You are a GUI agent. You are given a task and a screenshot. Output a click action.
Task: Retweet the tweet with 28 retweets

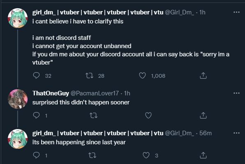(89, 76)
